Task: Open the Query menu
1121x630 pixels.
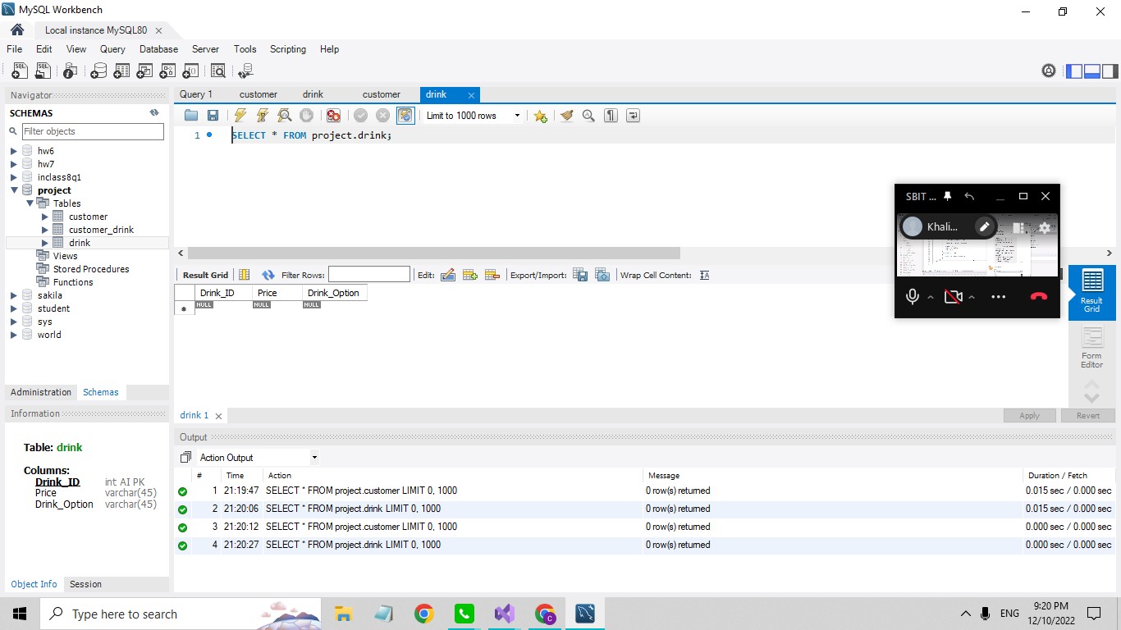Action: (112, 49)
